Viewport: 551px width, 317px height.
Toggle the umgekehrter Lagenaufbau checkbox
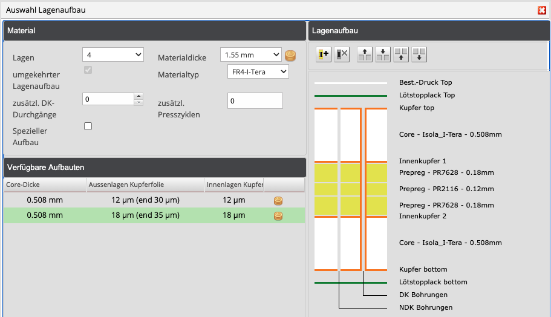click(88, 70)
